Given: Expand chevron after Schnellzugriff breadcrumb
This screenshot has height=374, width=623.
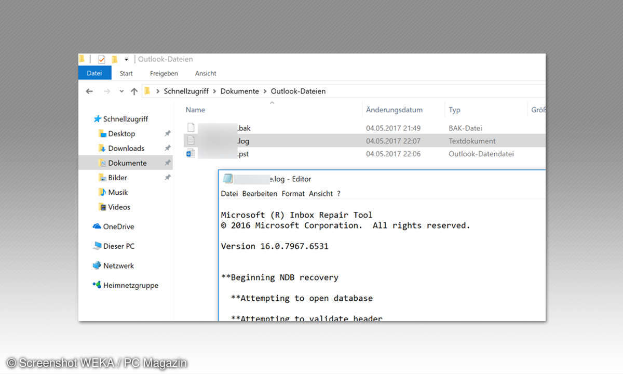Looking at the screenshot, I should point(214,91).
